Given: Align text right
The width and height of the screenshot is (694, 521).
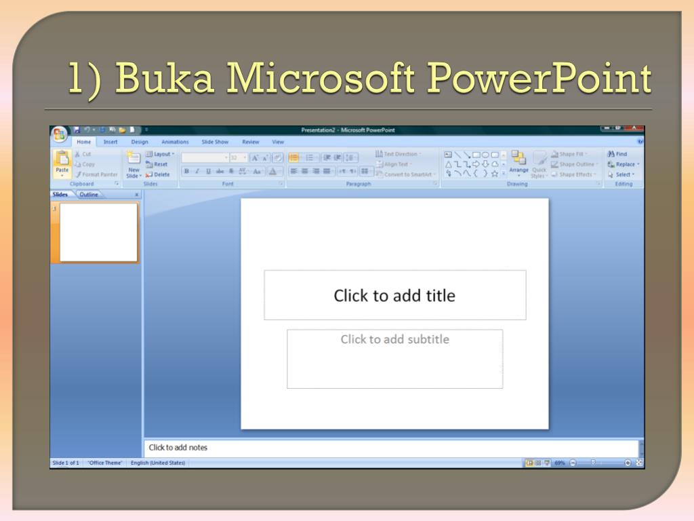Looking at the screenshot, I should coord(316,171).
